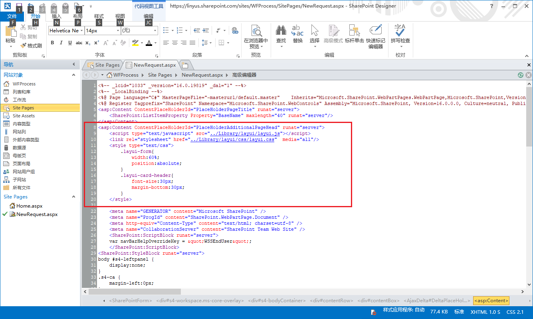Image resolution: width=533 pixels, height=319 pixels.
Task: Click the black font color swatch
Action: [x=149, y=43]
